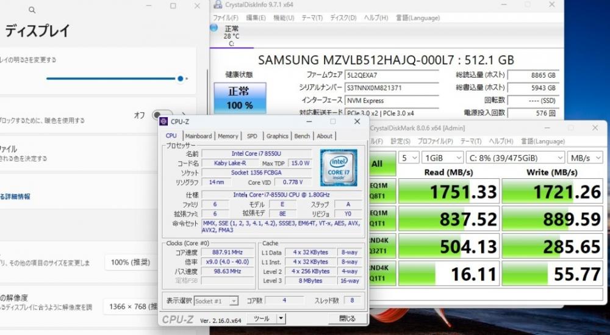The width and height of the screenshot is (610, 335).
Task: Open 編集(E) menu in CrystalDiskInfo
Action: pyautogui.click(x=256, y=18)
